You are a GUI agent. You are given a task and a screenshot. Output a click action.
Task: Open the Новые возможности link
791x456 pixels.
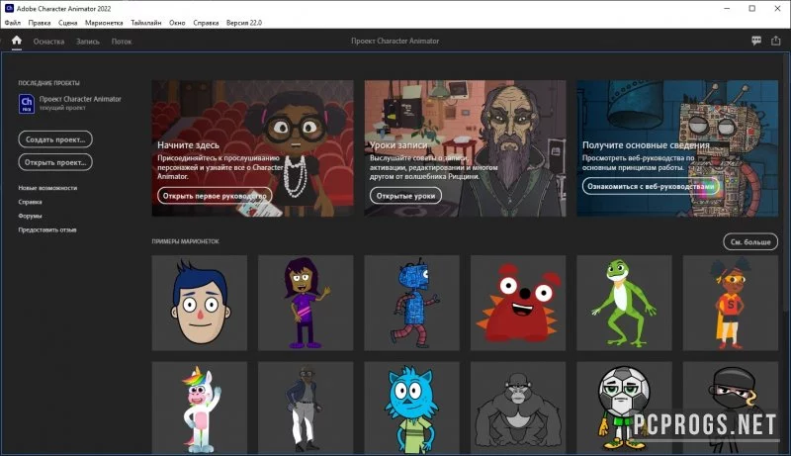47,188
